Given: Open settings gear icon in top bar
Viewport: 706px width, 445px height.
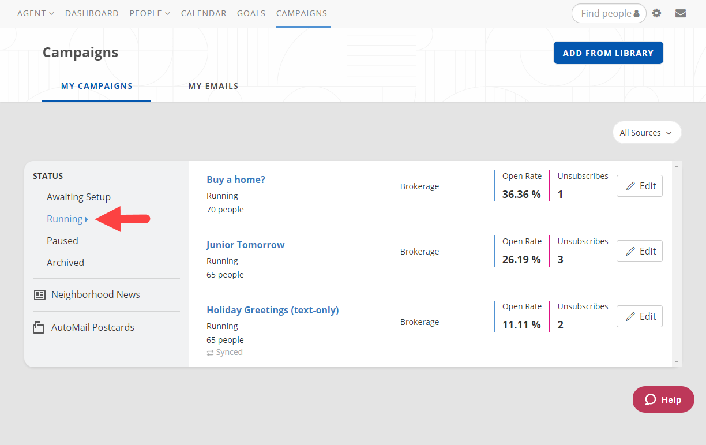Looking at the screenshot, I should tap(656, 13).
